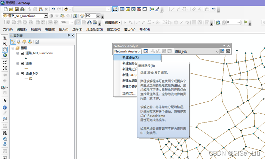Toggle the Editor toolbar icon
The image size is (265, 159).
point(115,9)
